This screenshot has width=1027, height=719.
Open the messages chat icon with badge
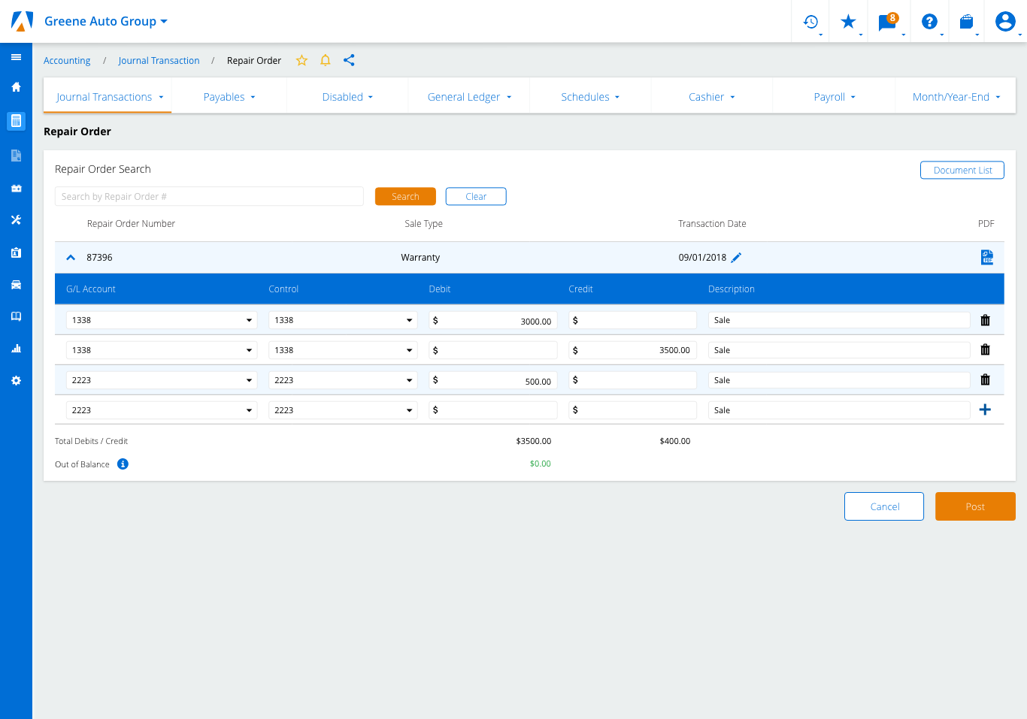pos(887,23)
